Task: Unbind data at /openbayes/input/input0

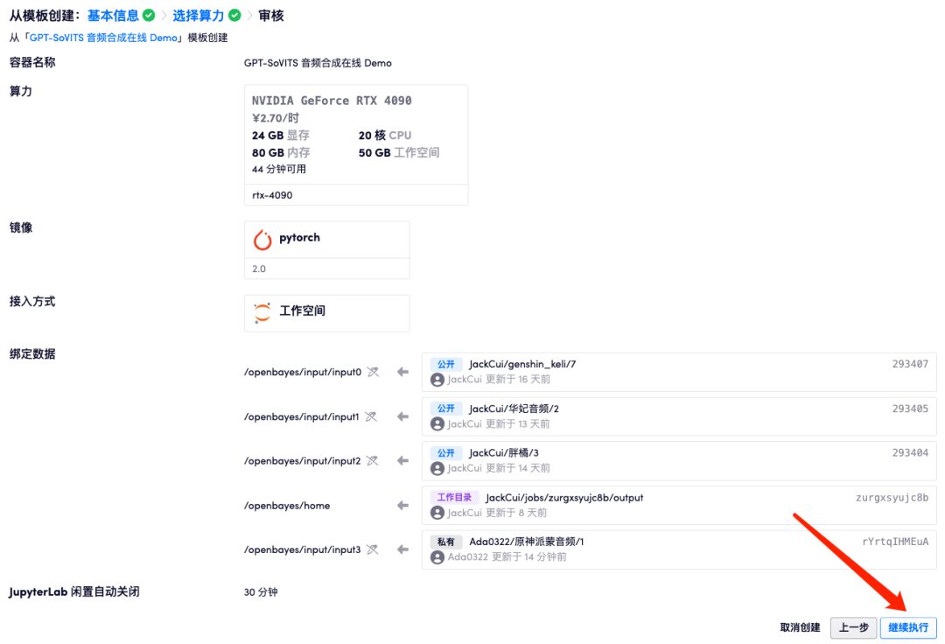Action: 373,372
